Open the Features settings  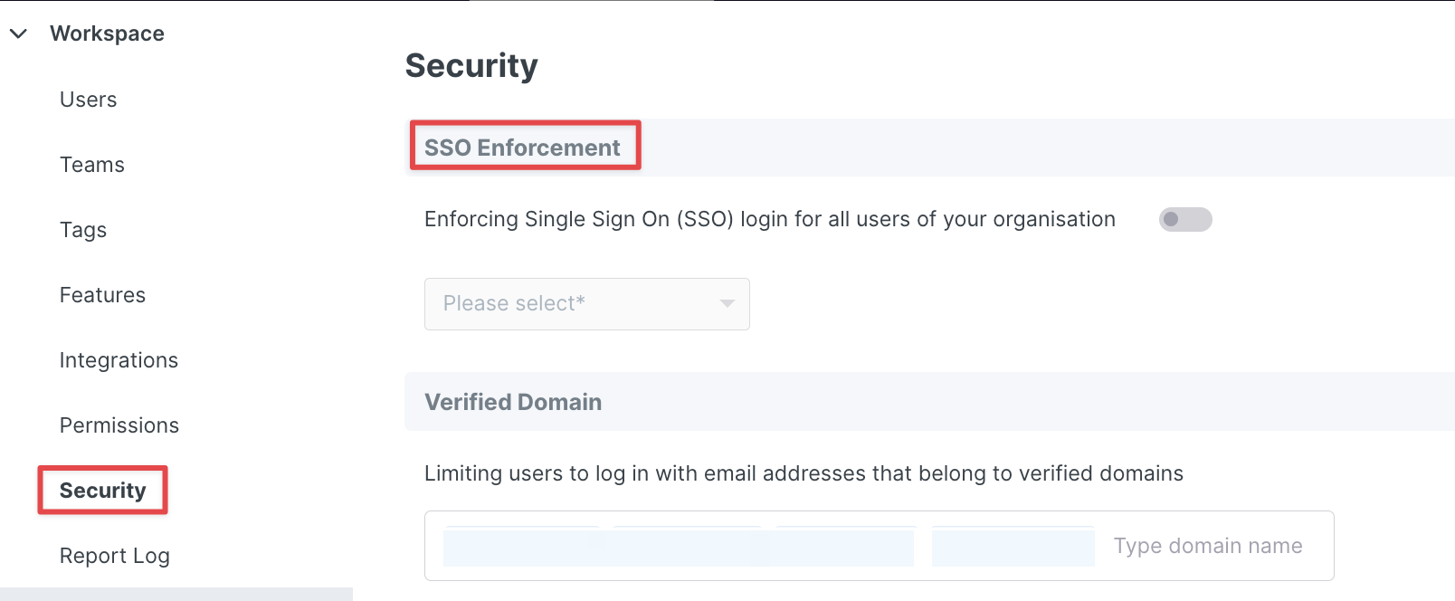coord(102,295)
